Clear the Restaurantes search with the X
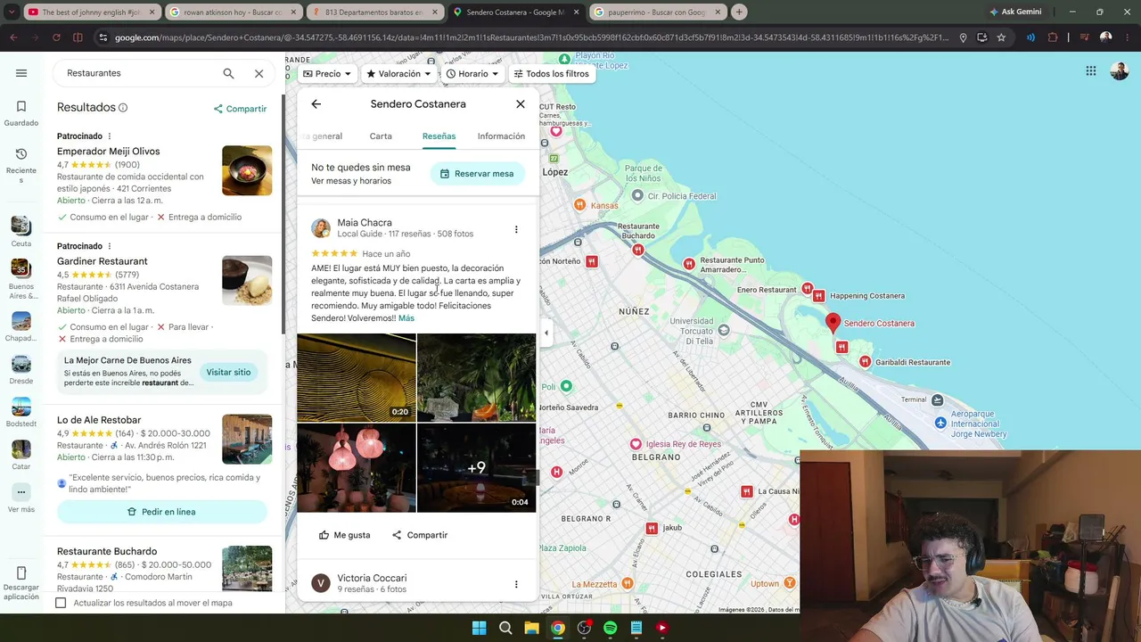 tap(259, 73)
